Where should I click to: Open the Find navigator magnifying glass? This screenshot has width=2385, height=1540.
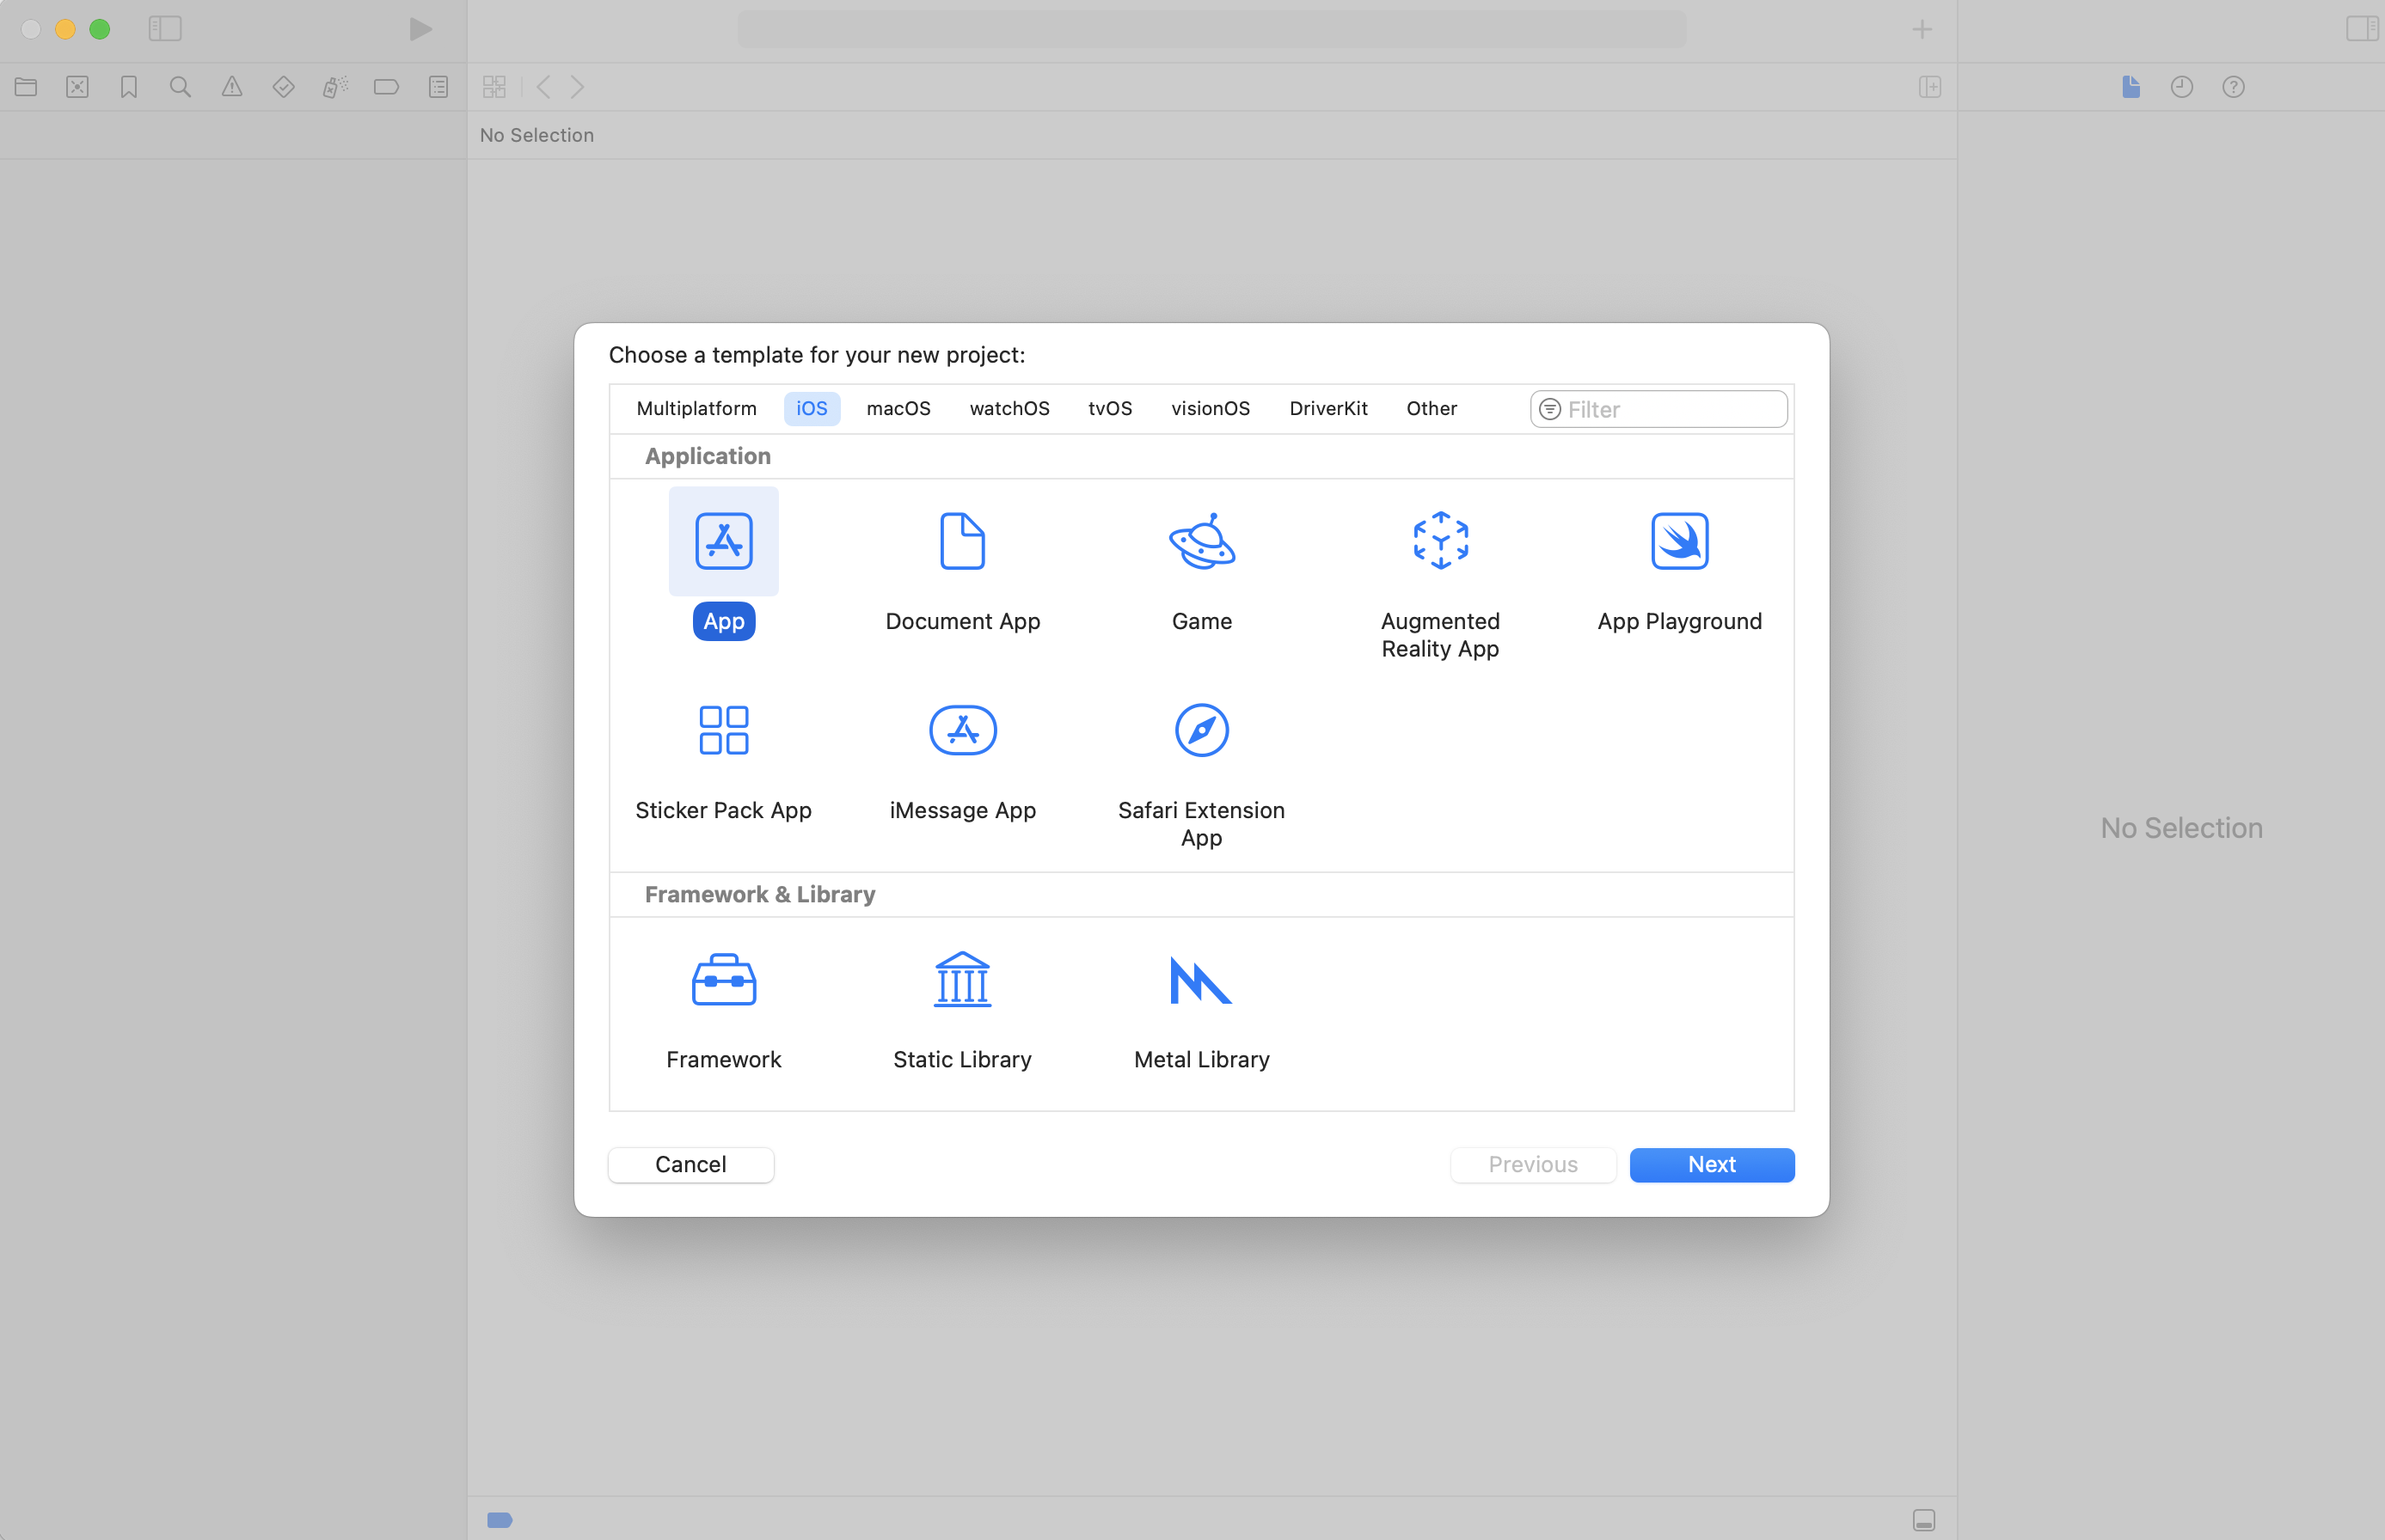point(180,87)
